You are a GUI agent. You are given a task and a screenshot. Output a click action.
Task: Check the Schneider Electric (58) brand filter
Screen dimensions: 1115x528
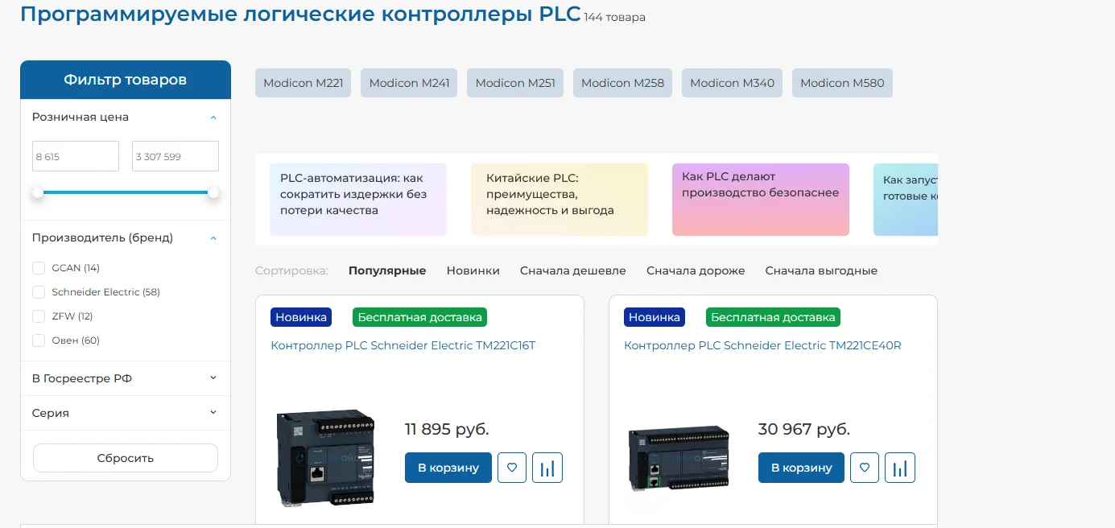tap(39, 292)
